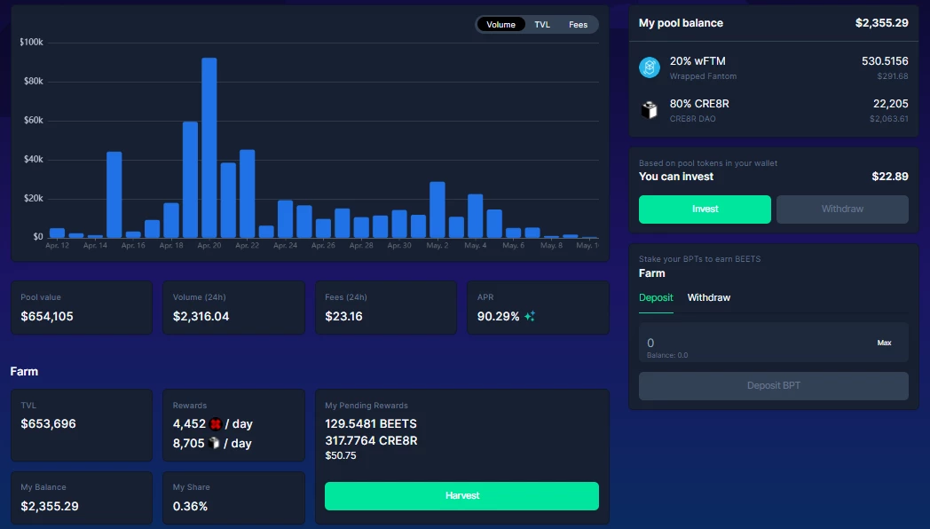The width and height of the screenshot is (930, 529).
Task: Select the Farm Withdraw tab
Action: point(709,297)
